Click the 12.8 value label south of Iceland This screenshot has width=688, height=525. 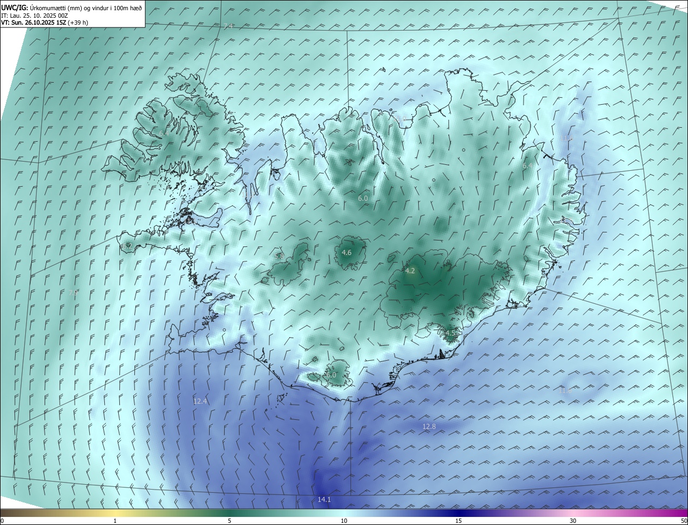(x=429, y=427)
